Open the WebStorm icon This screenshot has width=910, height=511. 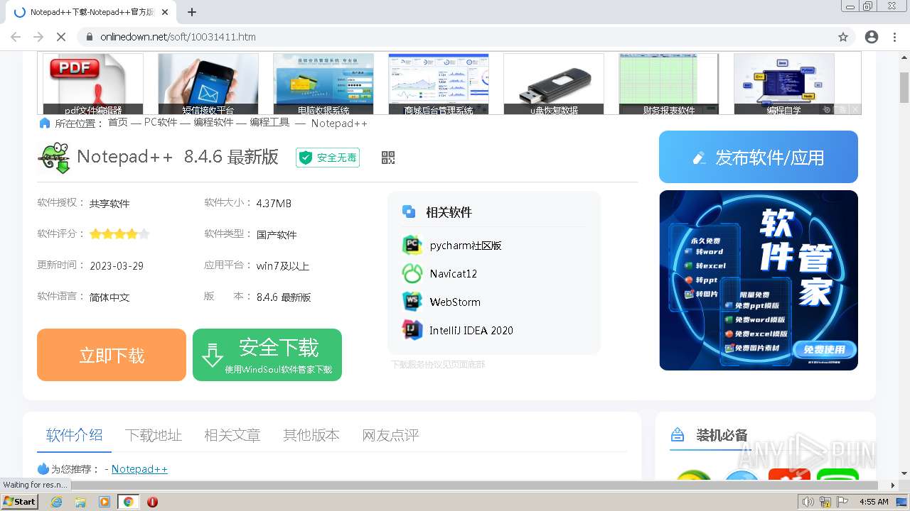[412, 302]
